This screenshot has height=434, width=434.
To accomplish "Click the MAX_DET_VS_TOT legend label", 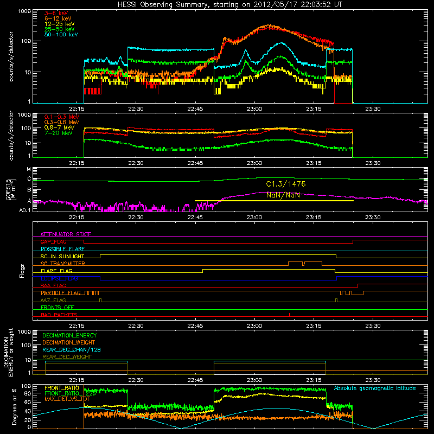I will [67, 399].
